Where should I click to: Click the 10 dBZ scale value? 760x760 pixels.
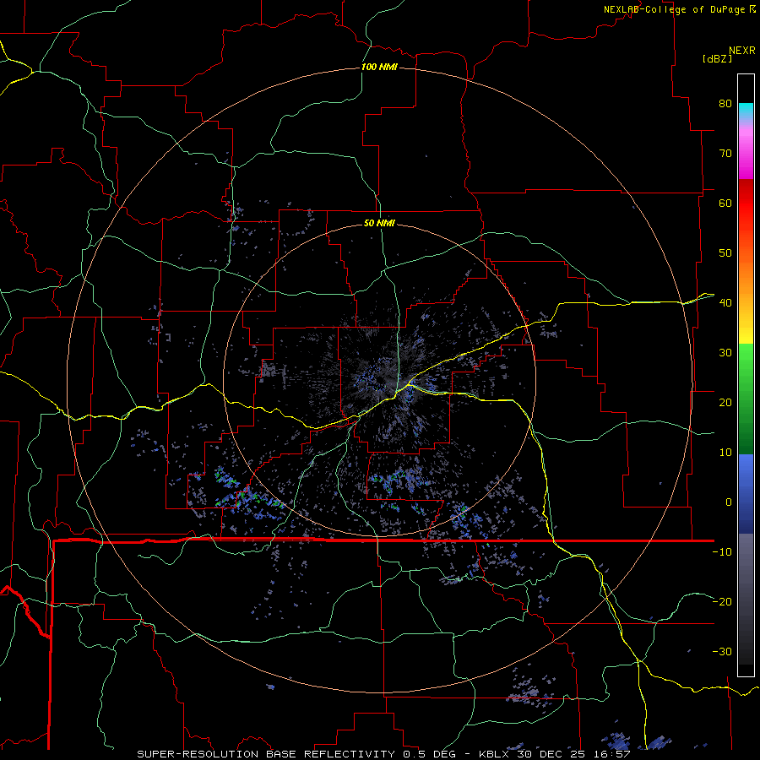point(725,453)
